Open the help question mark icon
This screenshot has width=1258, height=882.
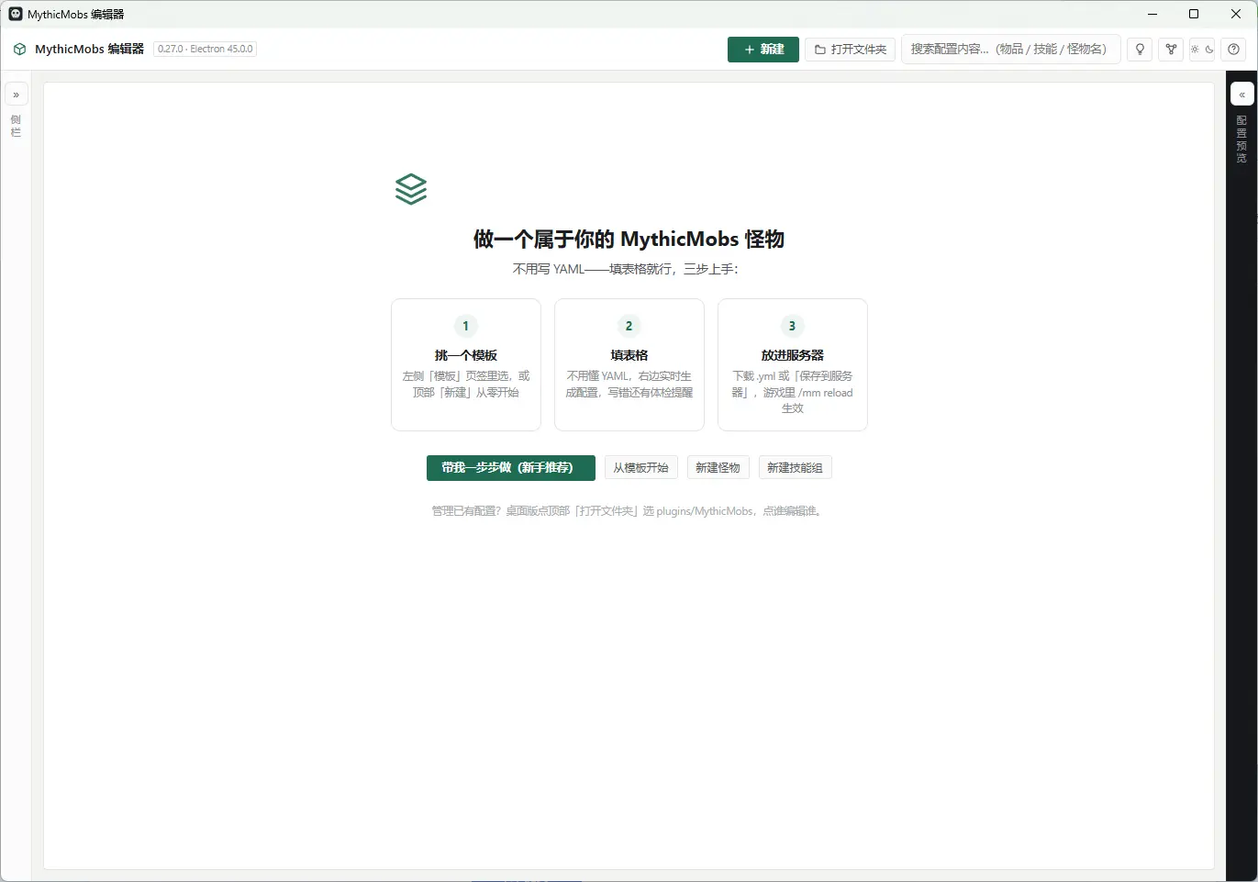pyautogui.click(x=1234, y=50)
